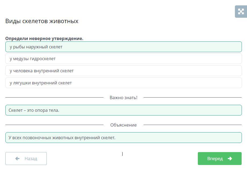247x176 pixels.
Task: Click the question text "Определи неверное утверждение"
Action: (44, 38)
